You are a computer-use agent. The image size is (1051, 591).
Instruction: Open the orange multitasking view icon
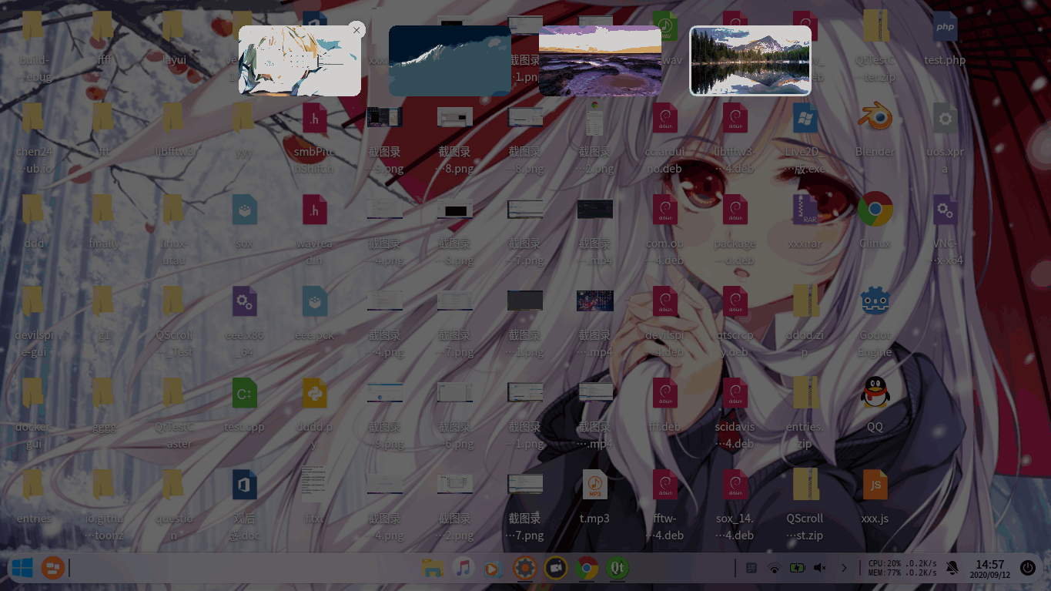(x=53, y=569)
